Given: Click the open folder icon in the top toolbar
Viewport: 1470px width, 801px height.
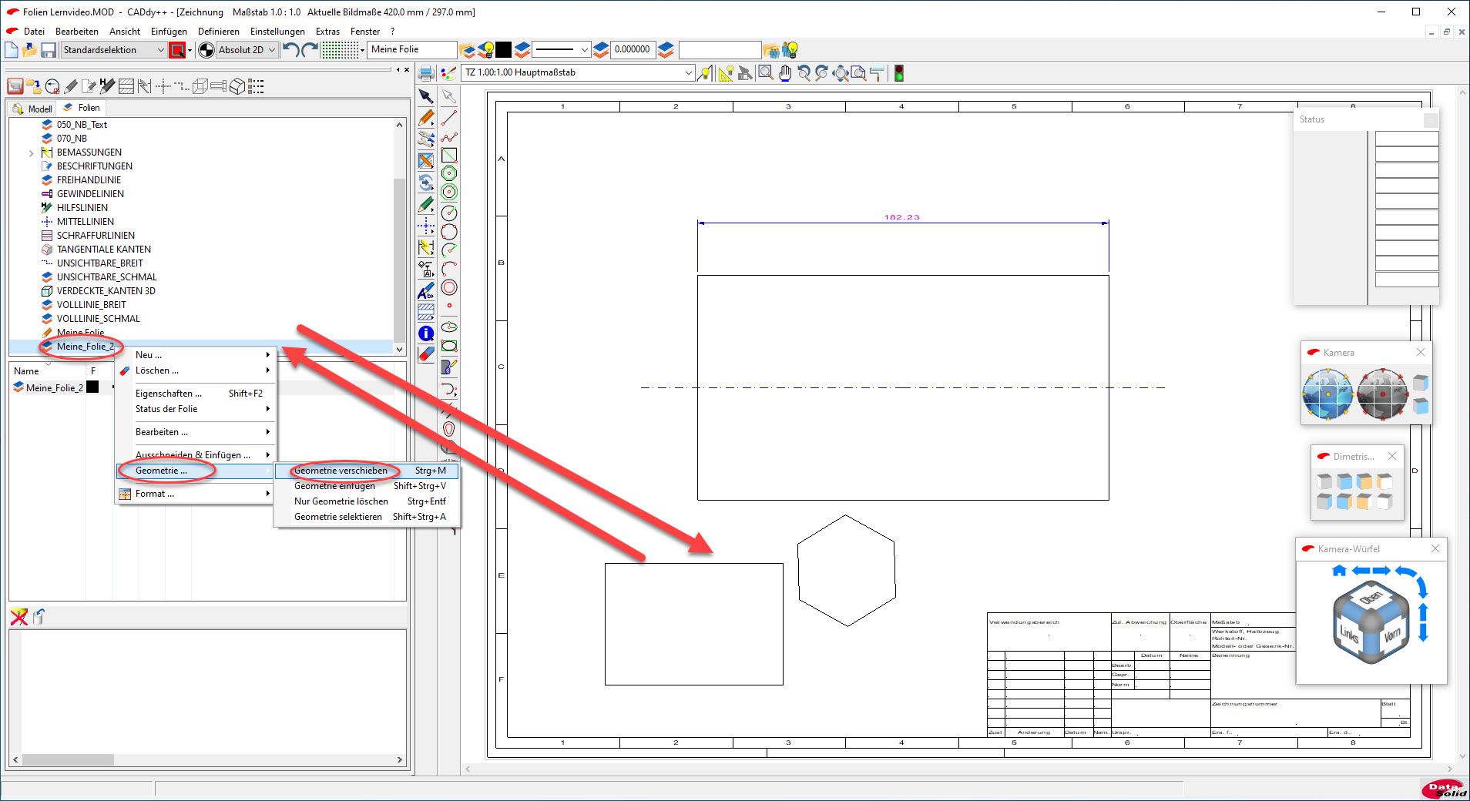Looking at the screenshot, I should point(29,50).
